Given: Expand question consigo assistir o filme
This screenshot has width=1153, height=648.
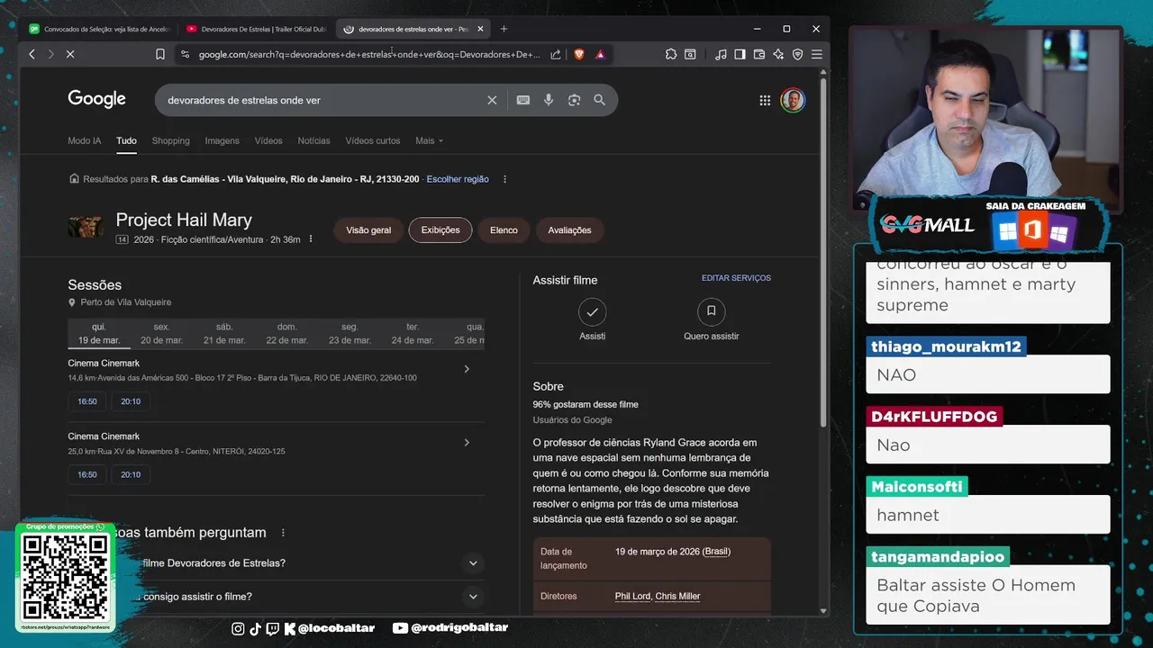Looking at the screenshot, I should (x=473, y=597).
